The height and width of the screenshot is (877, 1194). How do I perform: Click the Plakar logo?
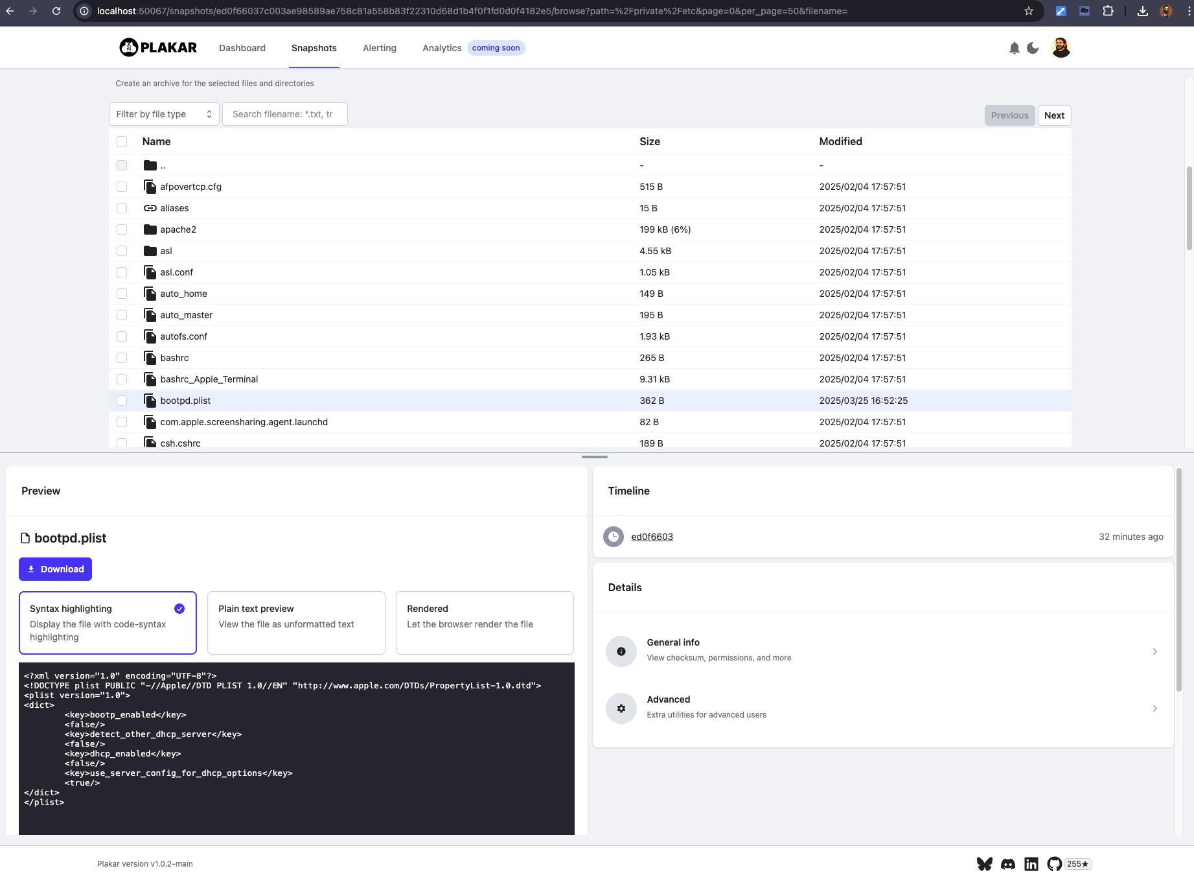(158, 47)
